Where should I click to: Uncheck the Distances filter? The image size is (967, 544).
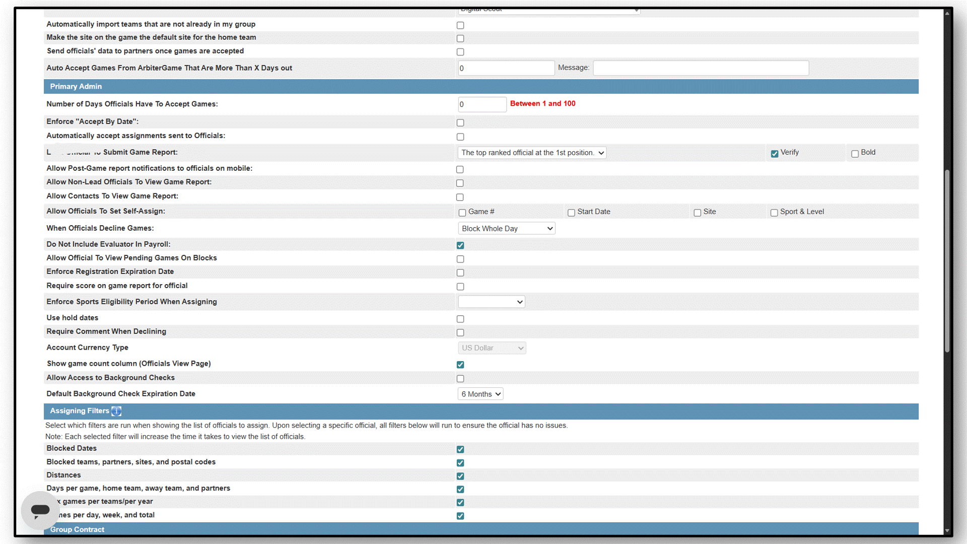pos(460,476)
